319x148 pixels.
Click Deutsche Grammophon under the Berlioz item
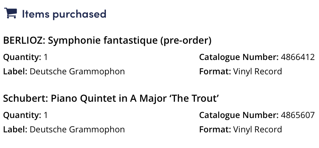(77, 71)
